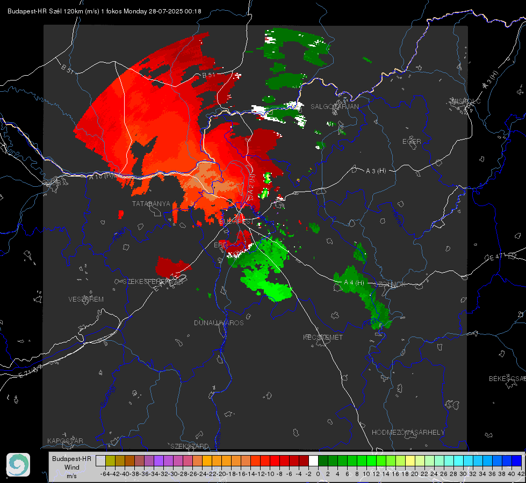Click the KECSKEMÉT city label
Viewport: 526px width, 483px height.
pos(323,337)
